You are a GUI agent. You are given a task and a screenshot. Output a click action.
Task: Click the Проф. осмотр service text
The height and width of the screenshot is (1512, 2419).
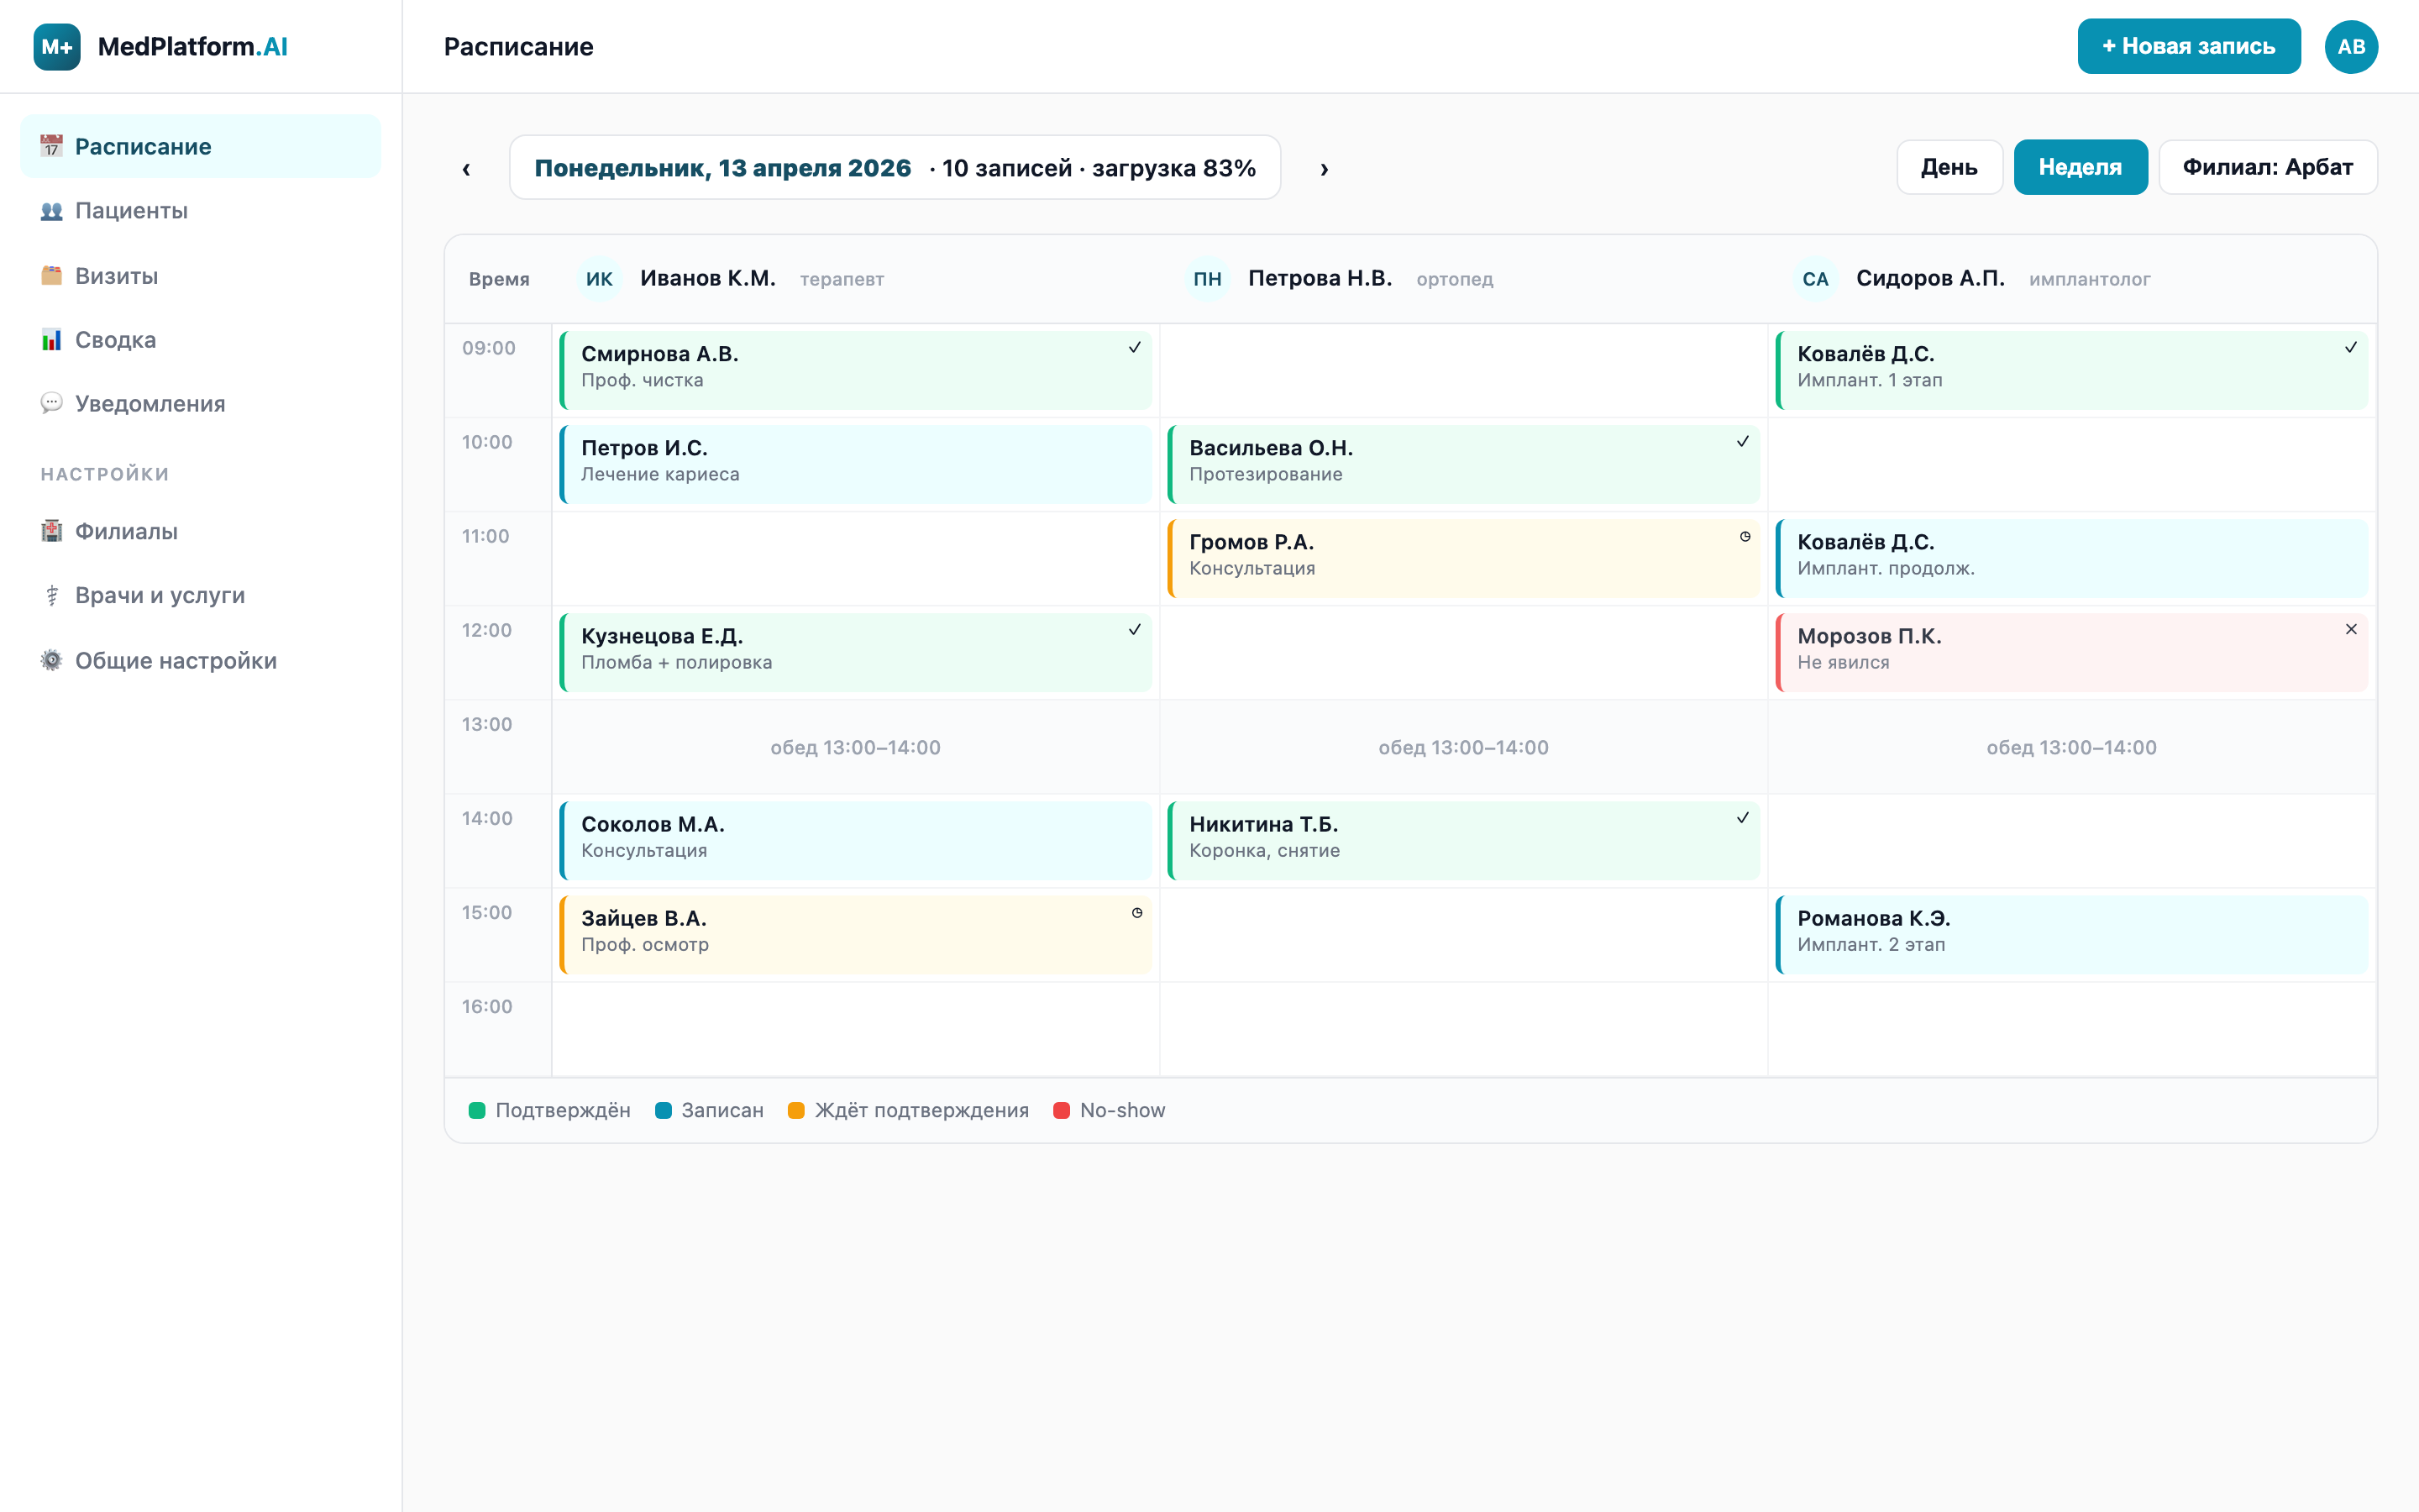(x=645, y=944)
